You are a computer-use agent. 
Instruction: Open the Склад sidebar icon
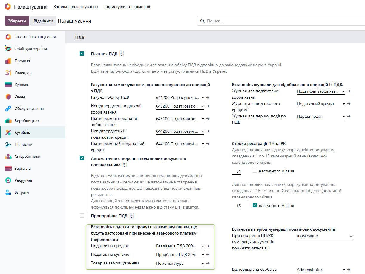coord(8,97)
